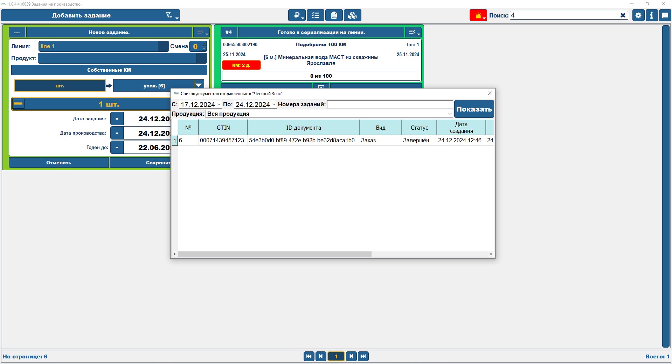Click the vertical scrollbar of the task area
Screen dimensions: 672x364
[666, 186]
